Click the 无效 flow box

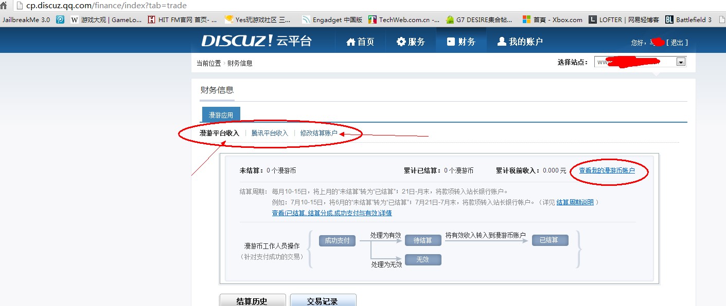coord(423,260)
